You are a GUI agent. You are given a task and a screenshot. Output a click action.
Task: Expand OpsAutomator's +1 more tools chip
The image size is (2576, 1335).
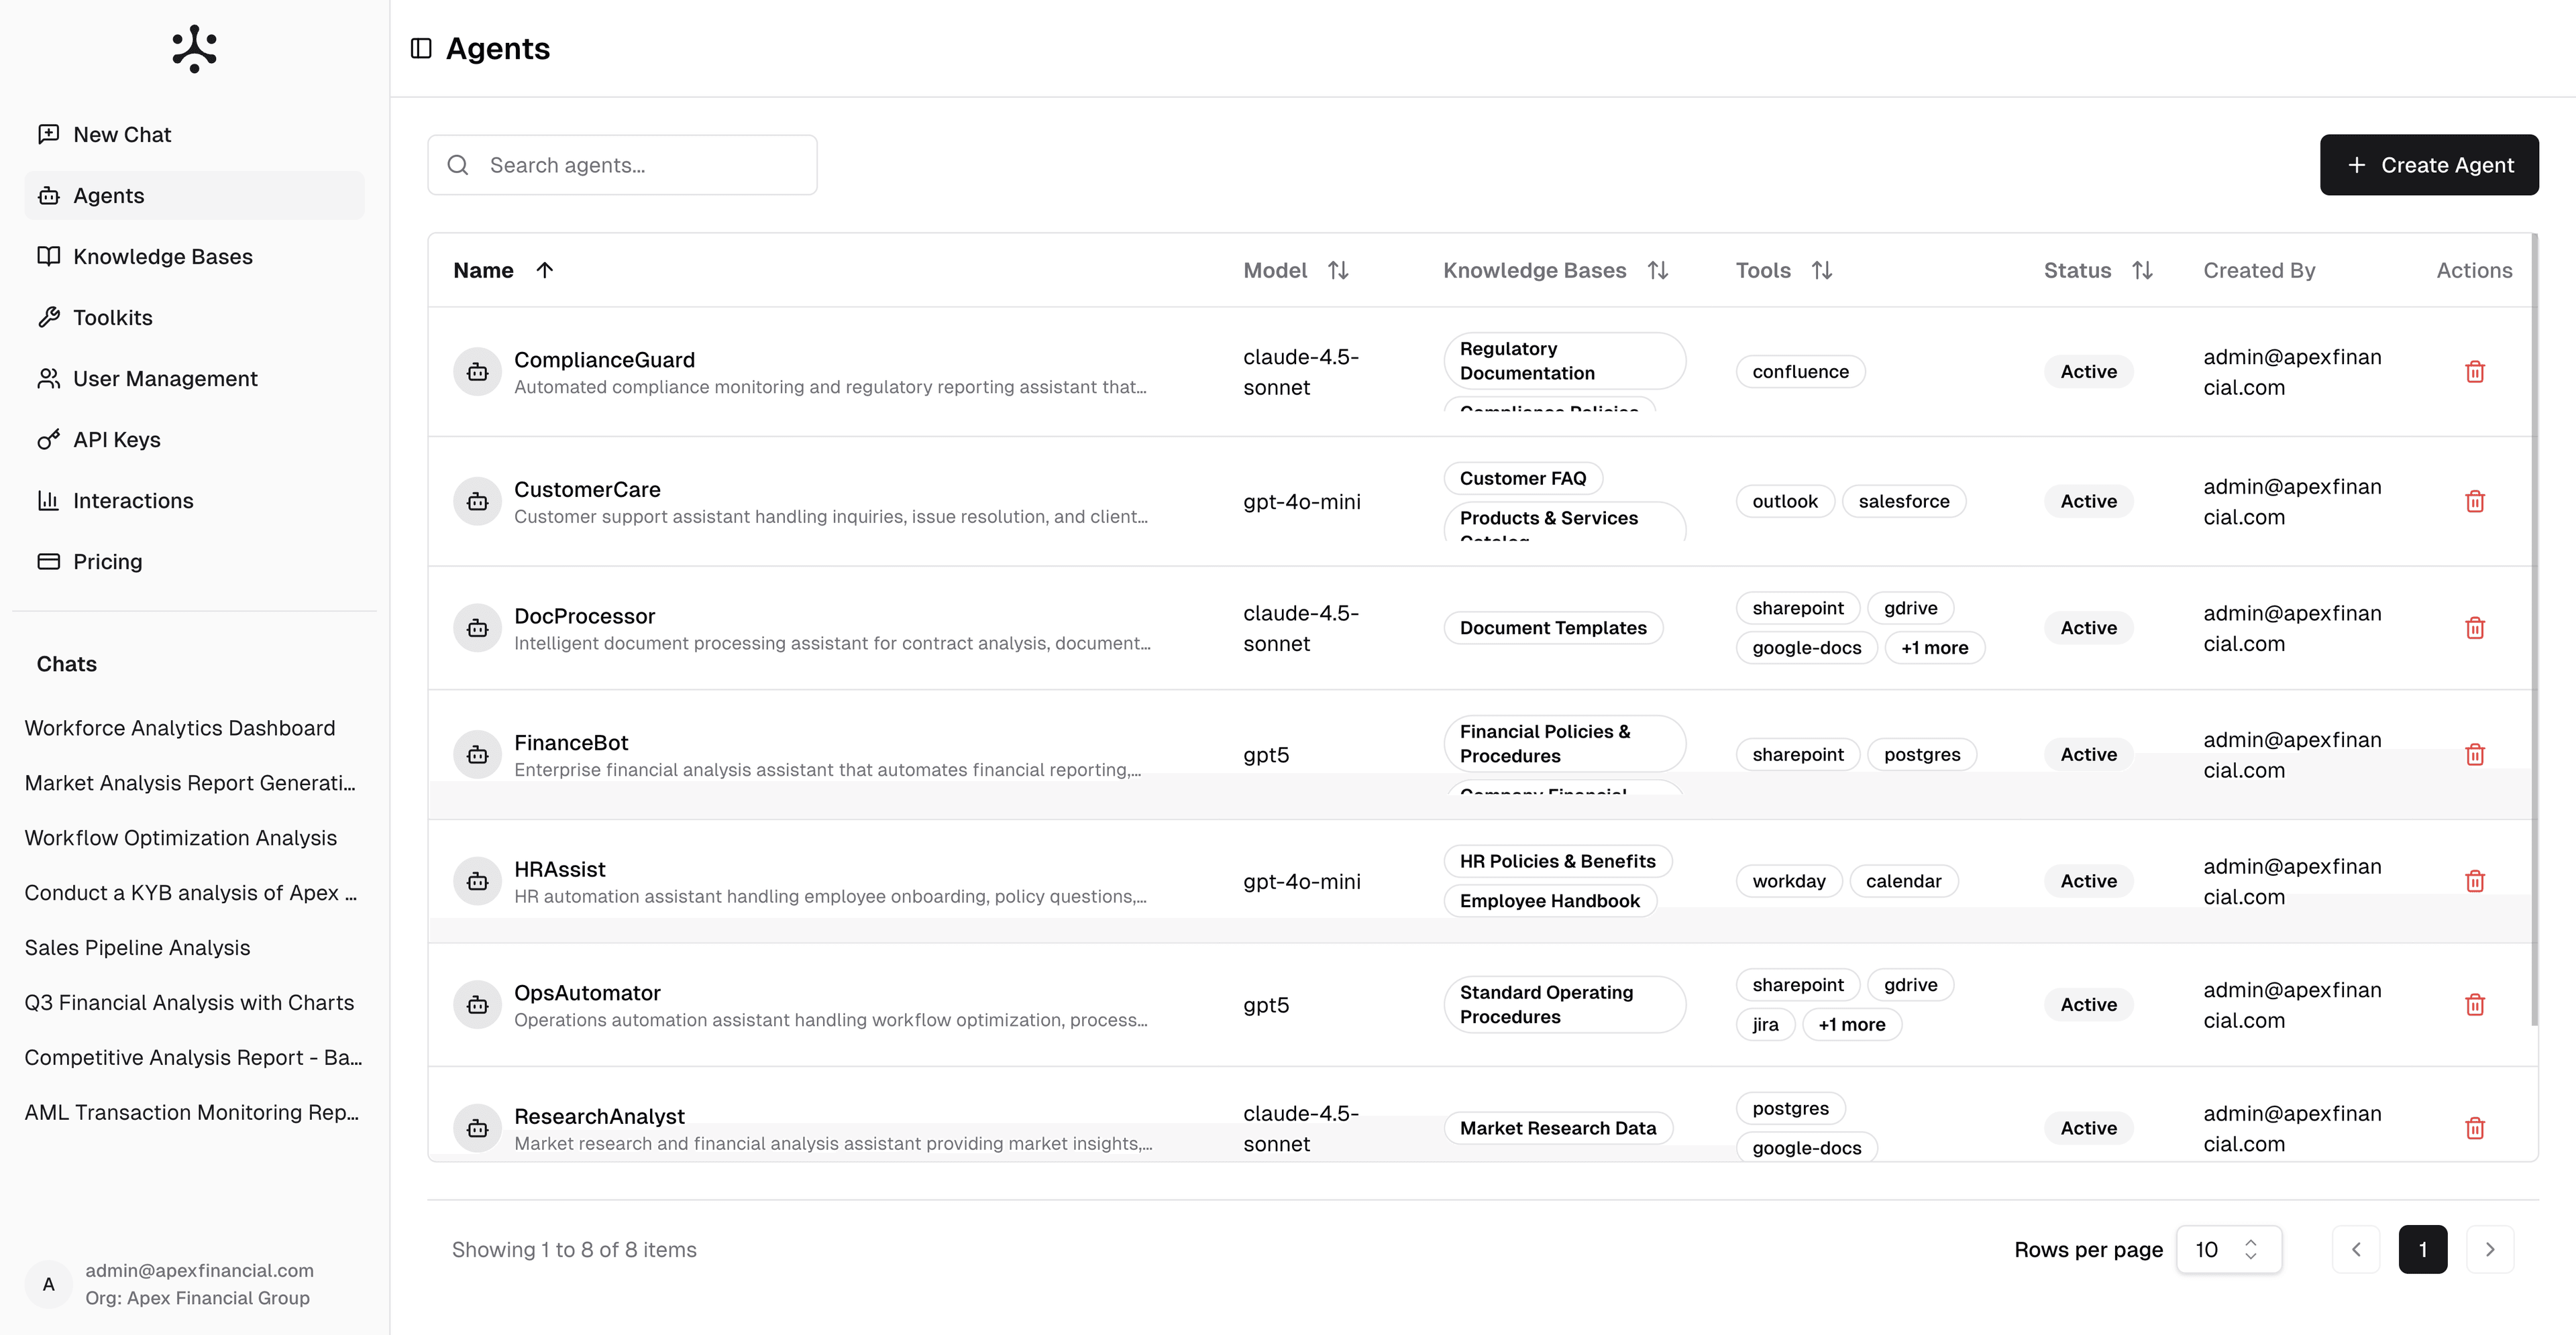[x=1851, y=1025]
